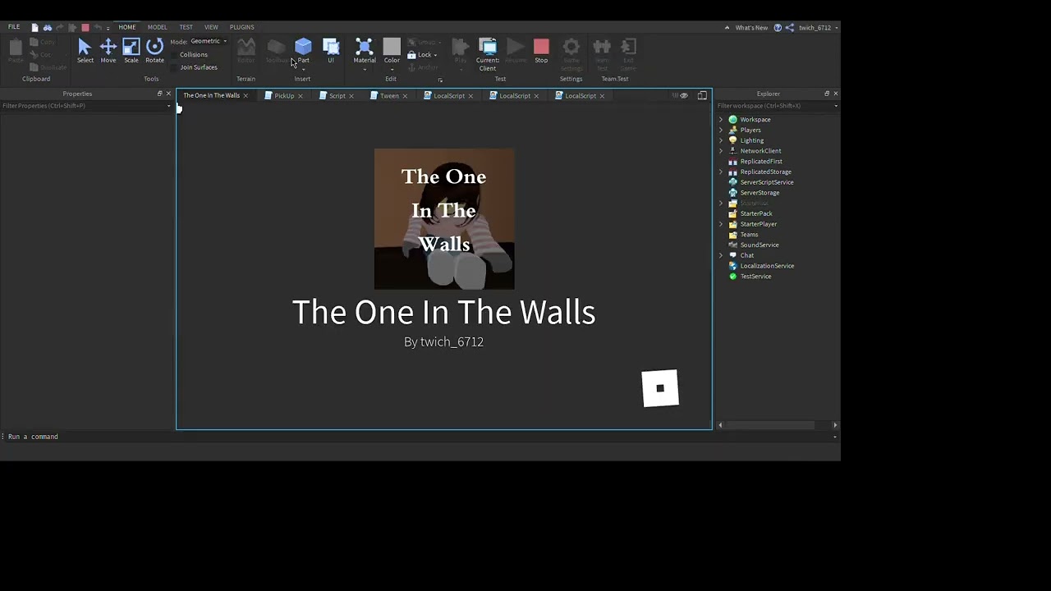This screenshot has width=1051, height=591.
Task: Toggle the Collisions checkbox
Action: tap(175, 55)
